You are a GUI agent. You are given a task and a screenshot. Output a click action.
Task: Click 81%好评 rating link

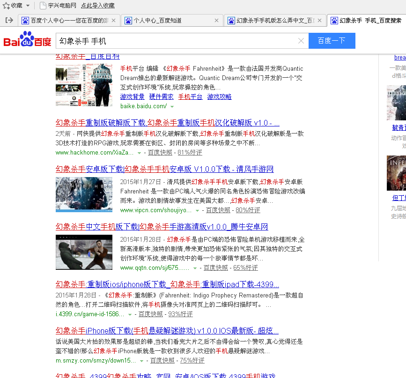coord(190,153)
